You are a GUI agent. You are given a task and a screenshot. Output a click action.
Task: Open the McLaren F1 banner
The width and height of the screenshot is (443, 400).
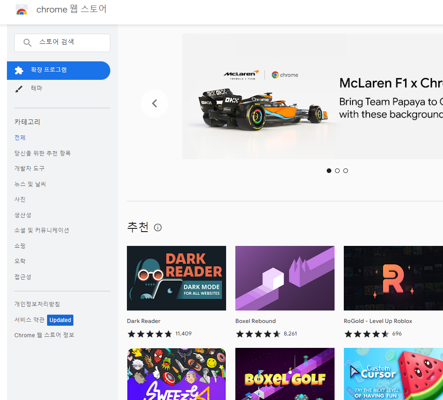(x=312, y=96)
